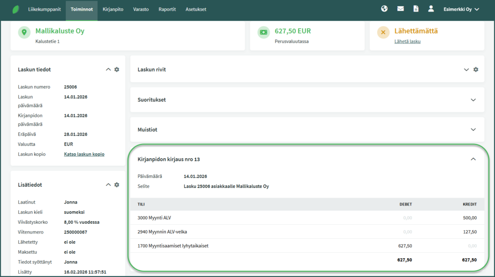Collapse Kirjanpidon kirjaus nro 13 section
Image resolution: width=495 pixels, height=277 pixels.
click(x=473, y=159)
